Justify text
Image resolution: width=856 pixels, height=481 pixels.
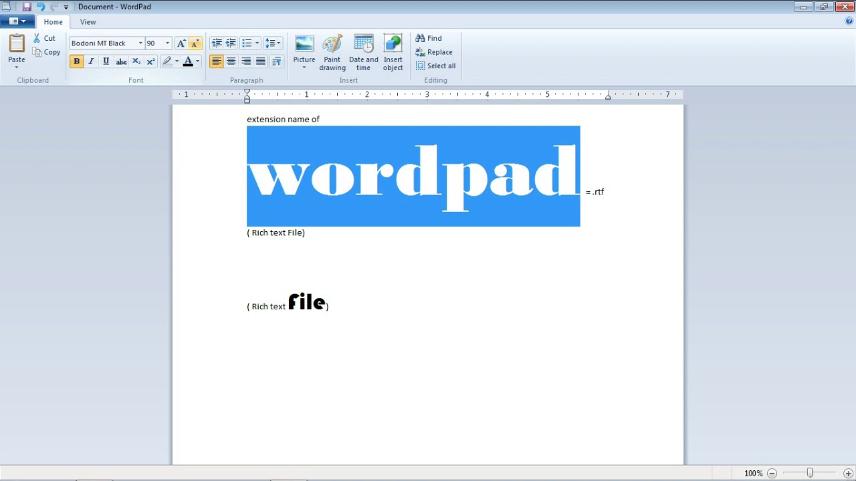(261, 61)
